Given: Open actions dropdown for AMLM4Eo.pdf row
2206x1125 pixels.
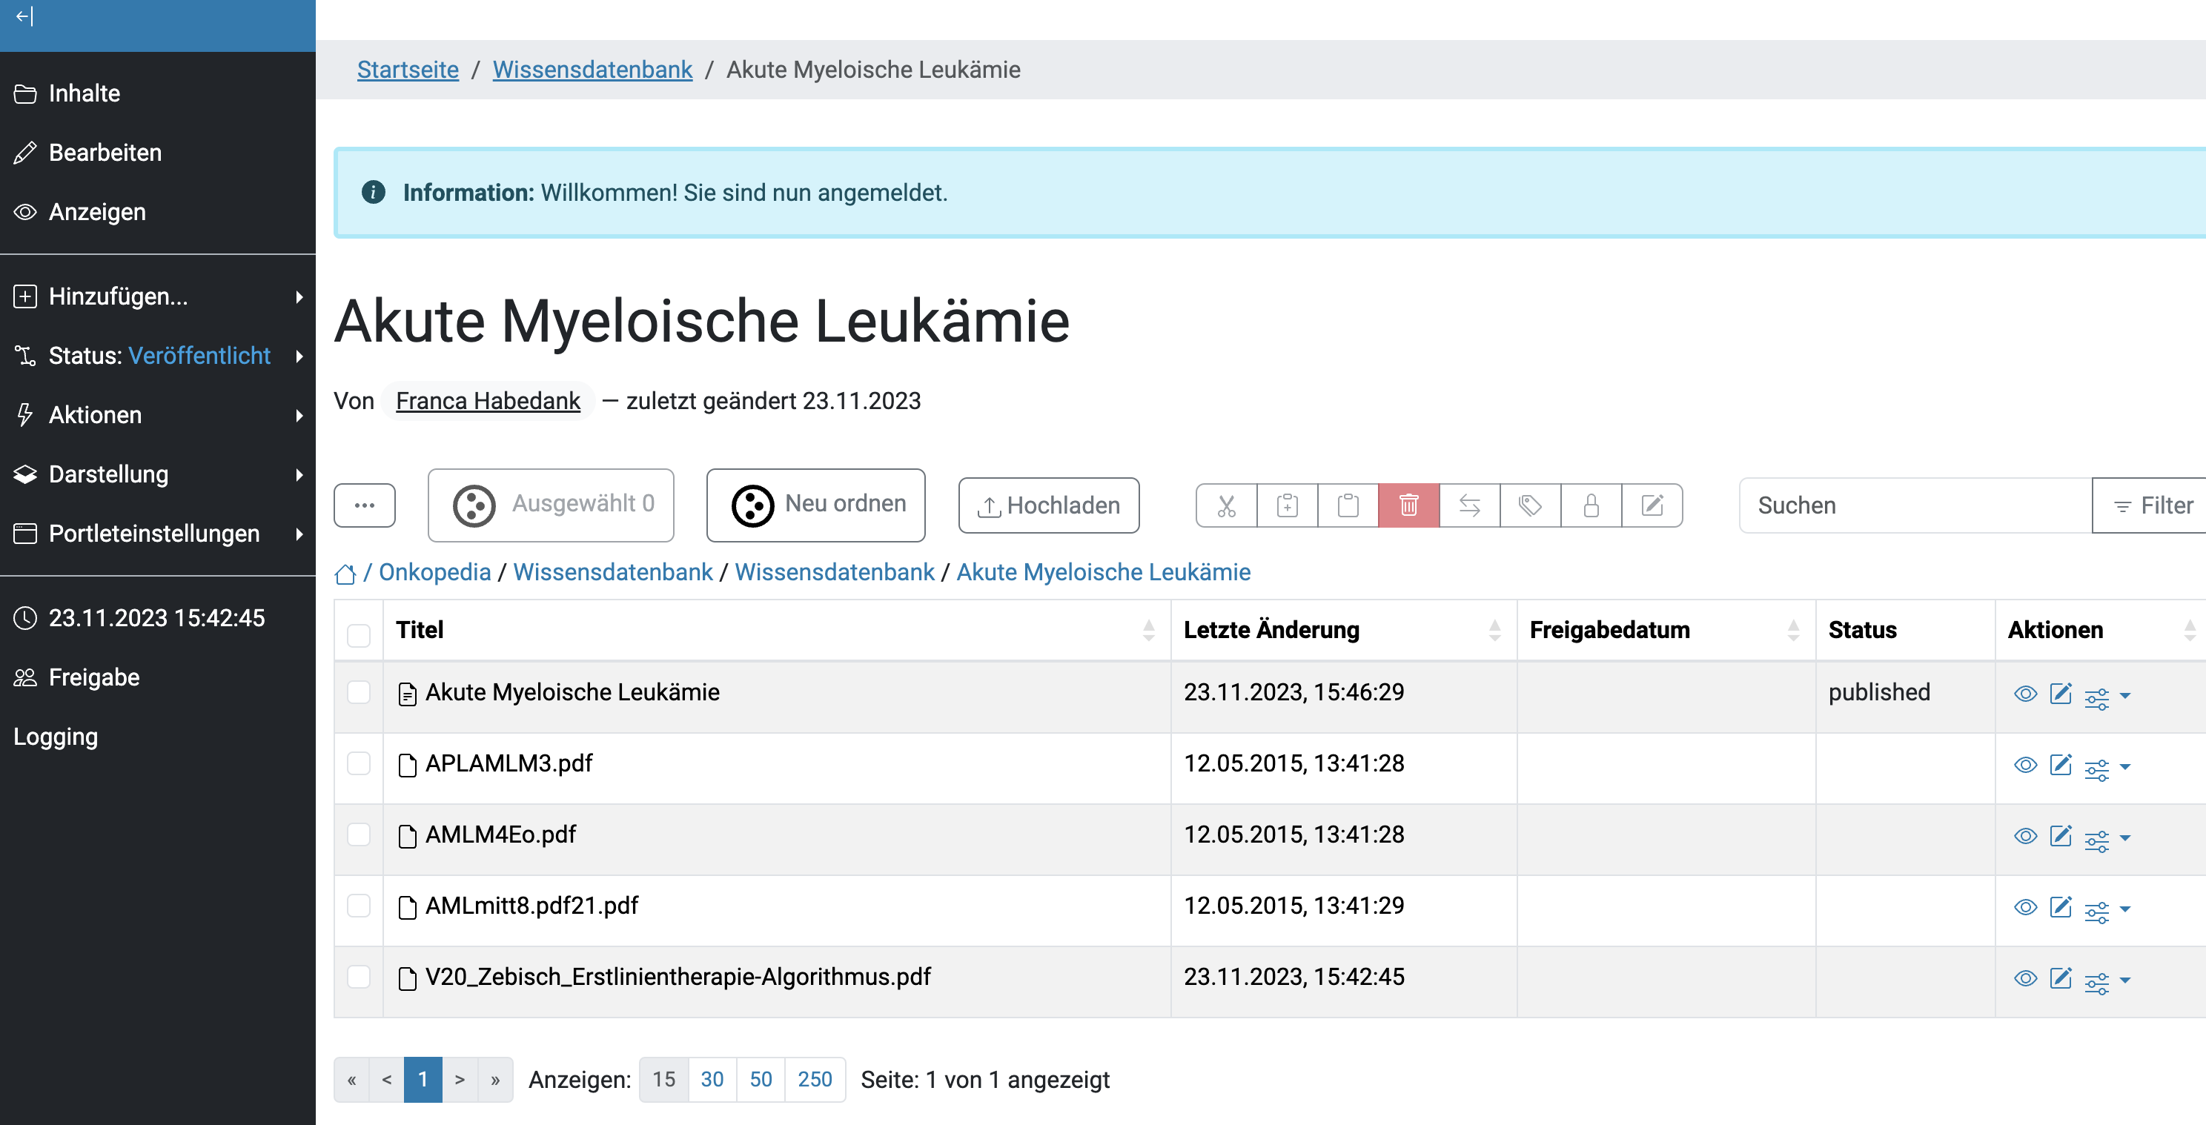Looking at the screenshot, I should pos(2107,840).
